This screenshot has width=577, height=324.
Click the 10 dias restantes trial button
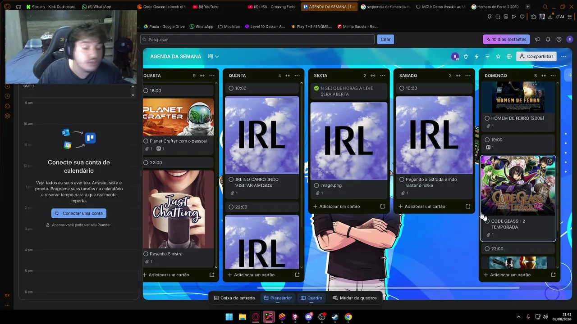[506, 39]
